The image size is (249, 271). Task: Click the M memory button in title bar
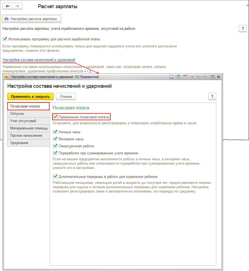pos(192,77)
